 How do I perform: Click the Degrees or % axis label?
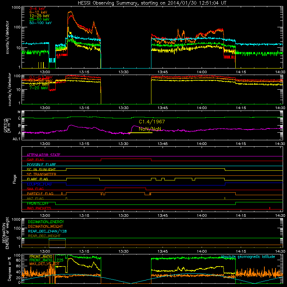(x=9, y=269)
